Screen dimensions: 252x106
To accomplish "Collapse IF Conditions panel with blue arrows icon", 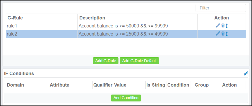I will click(x=246, y=73).
